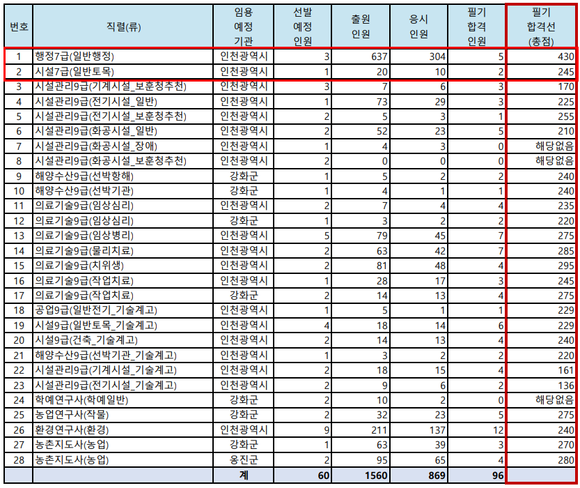580x488 pixels.
Task: Select the 필기 합격 인원 header
Action: 476,26
